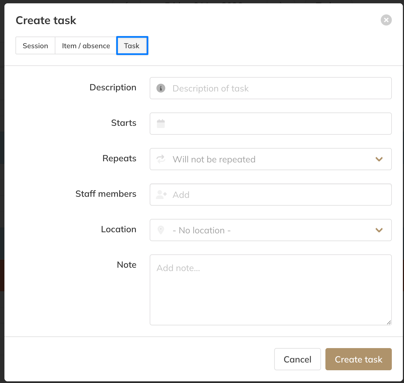Click the gold Create task button

click(358, 359)
